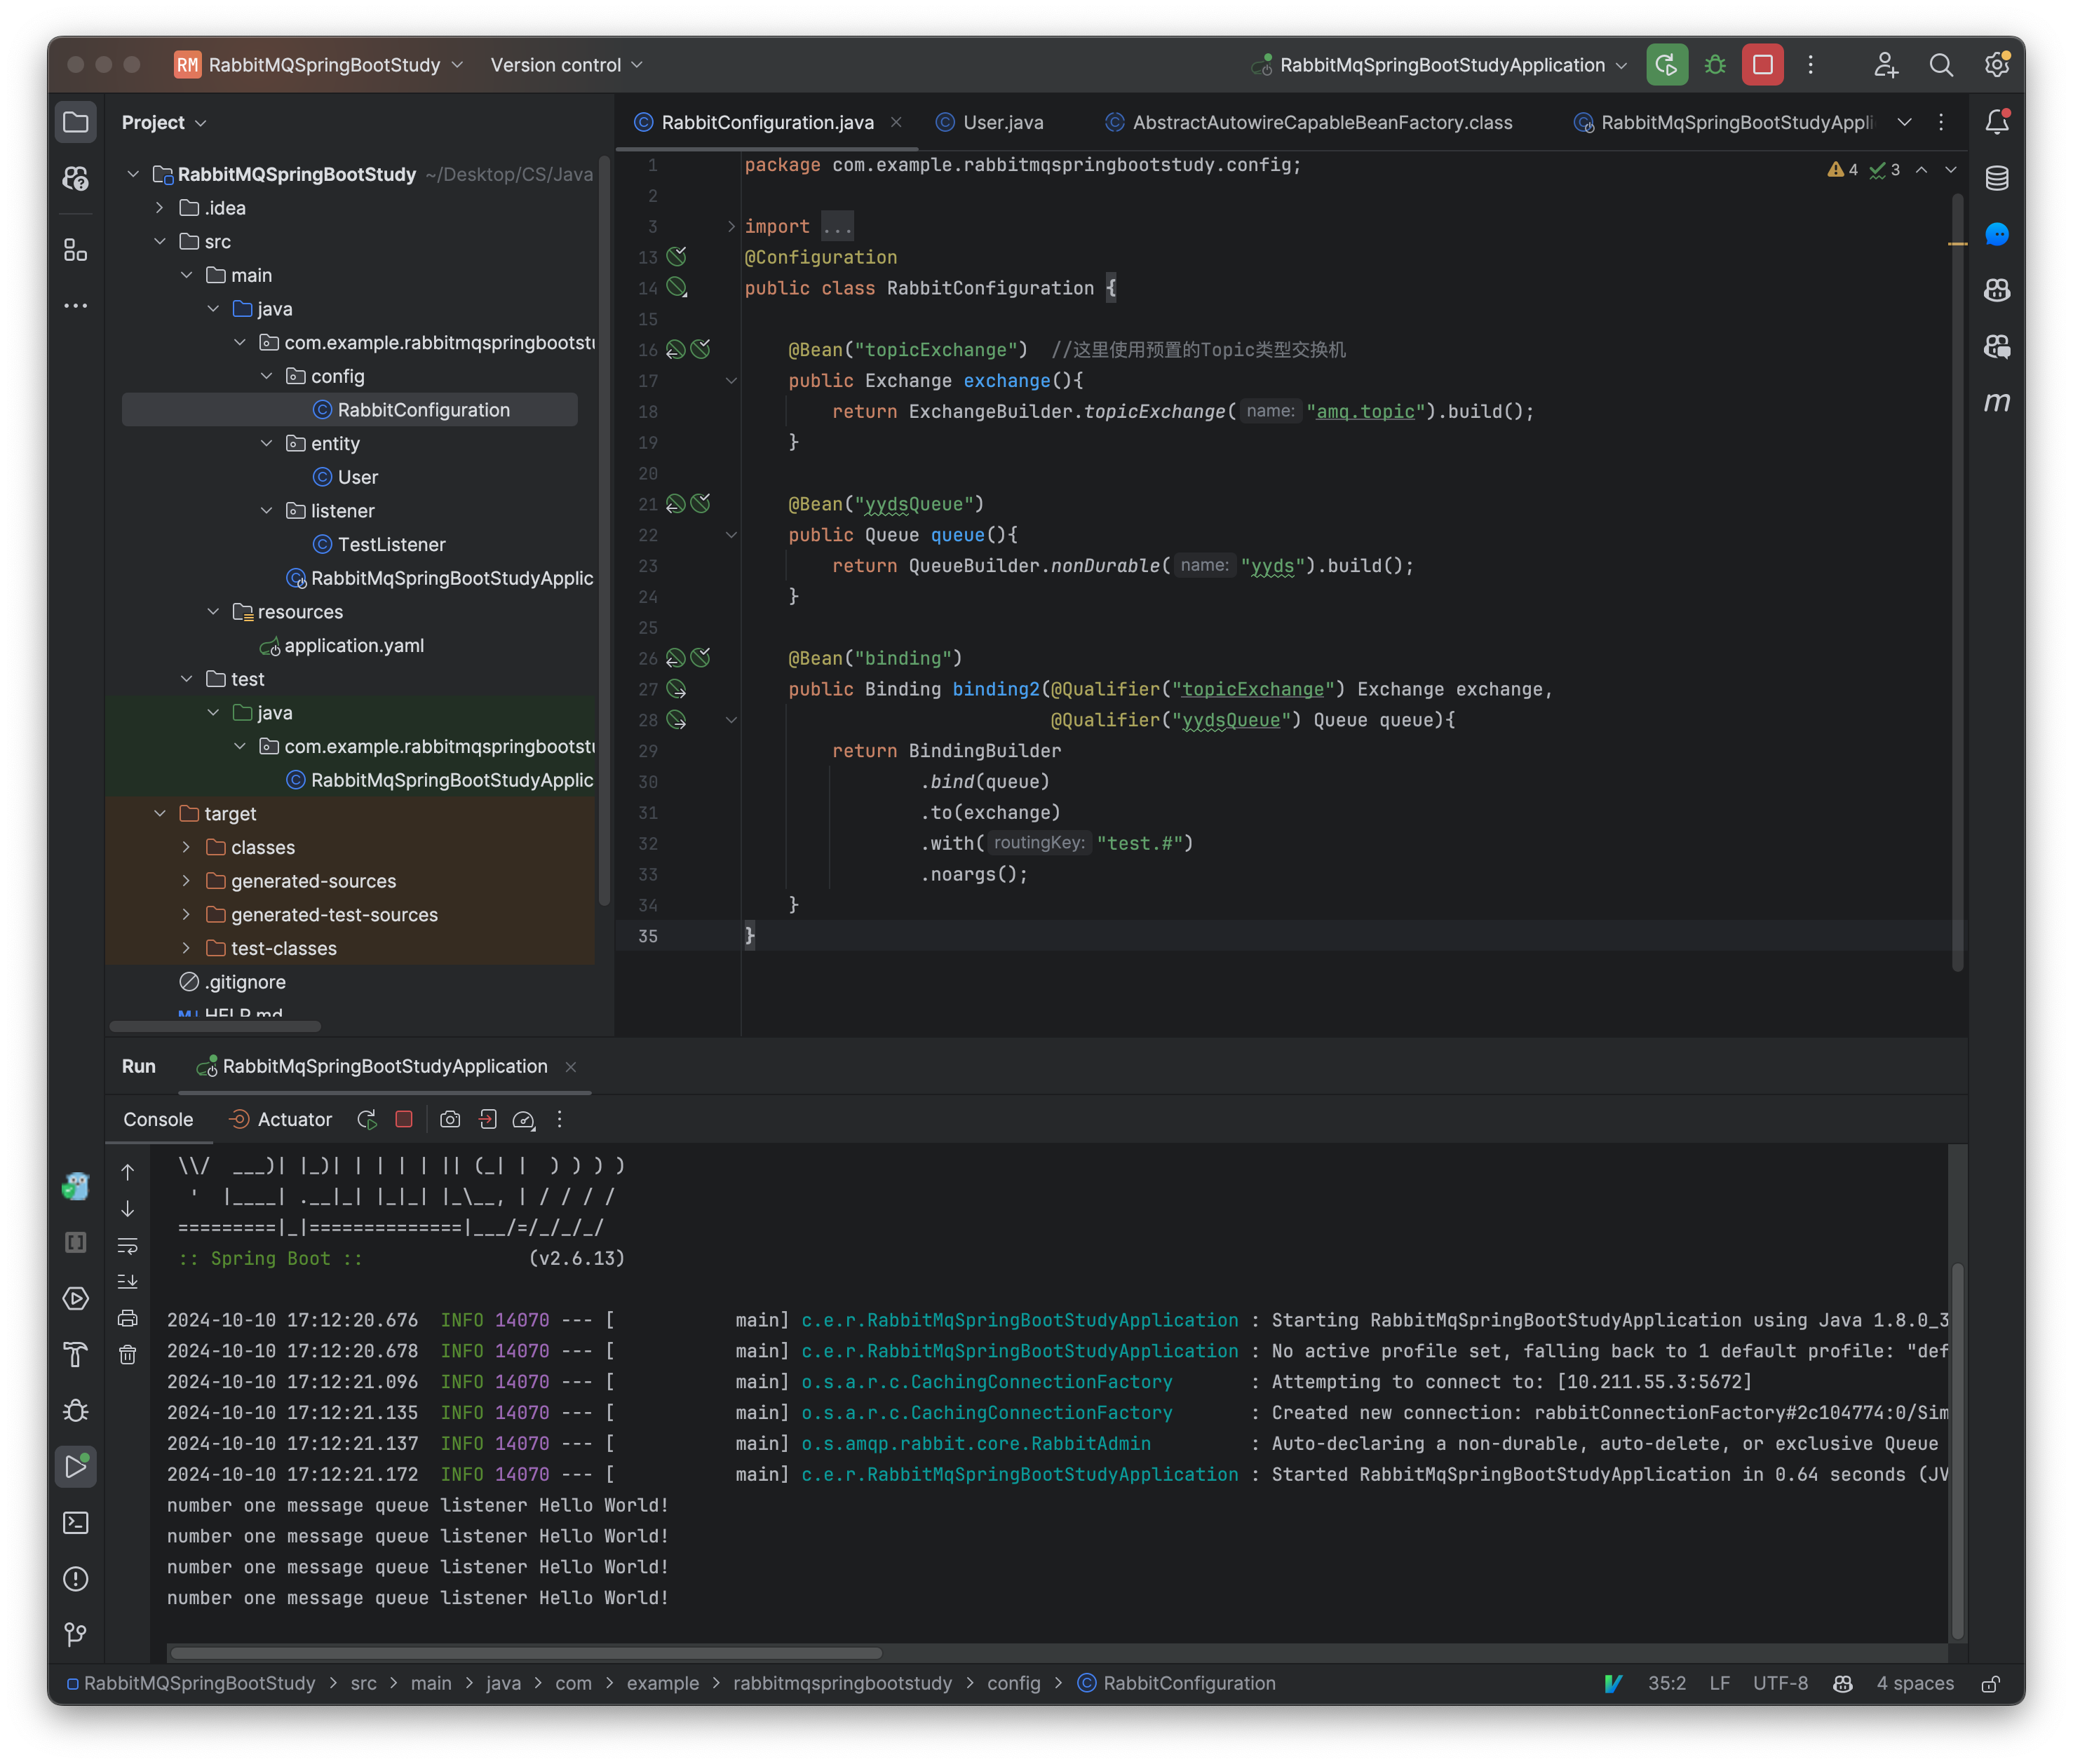Open the Terminal tool window
This screenshot has width=2073, height=1764.
(76, 1523)
